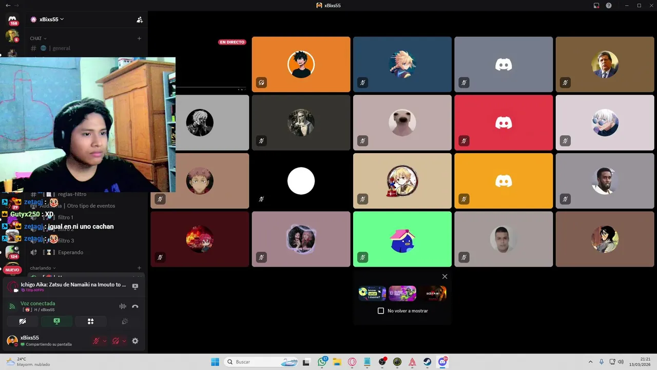Select the 'Know What I Meme' activity

[x=372, y=293]
